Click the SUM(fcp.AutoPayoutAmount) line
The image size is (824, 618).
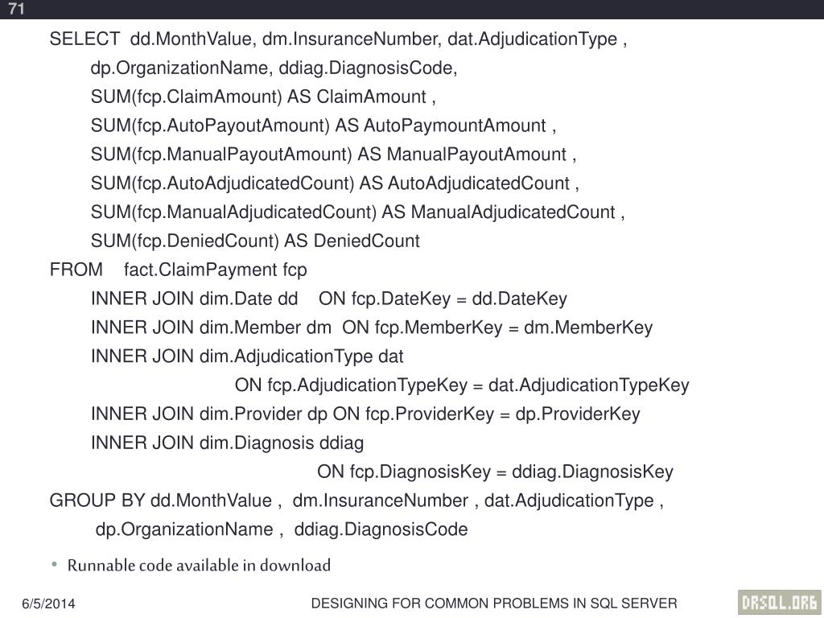pyautogui.click(x=323, y=126)
